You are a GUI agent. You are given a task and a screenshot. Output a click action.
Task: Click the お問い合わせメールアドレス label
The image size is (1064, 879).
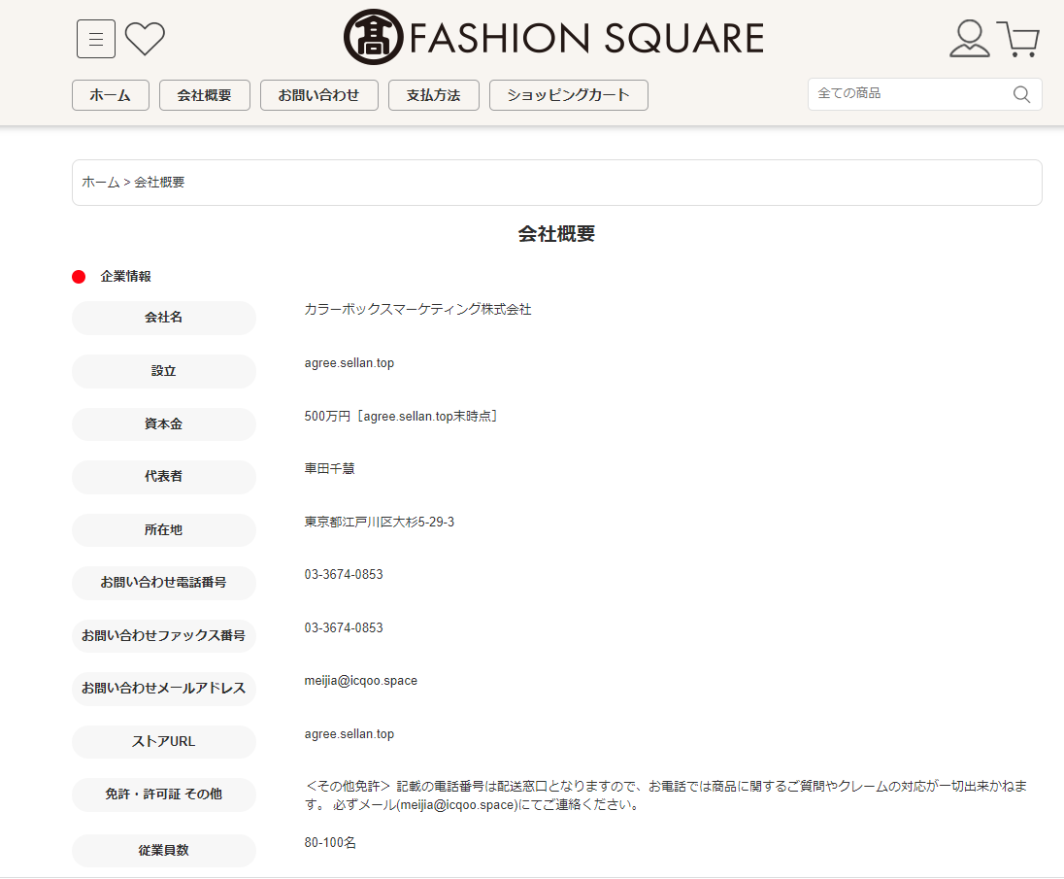click(x=163, y=689)
